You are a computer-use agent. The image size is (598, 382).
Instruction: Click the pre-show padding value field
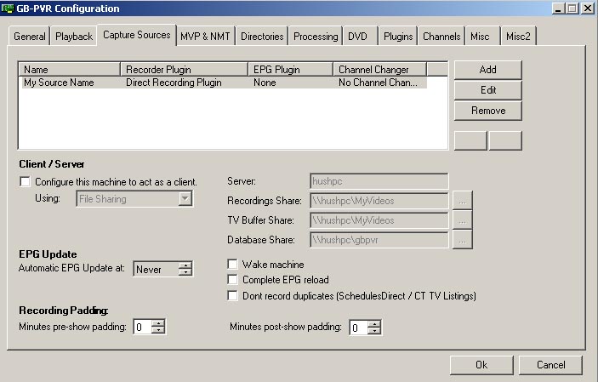pyautogui.click(x=142, y=327)
